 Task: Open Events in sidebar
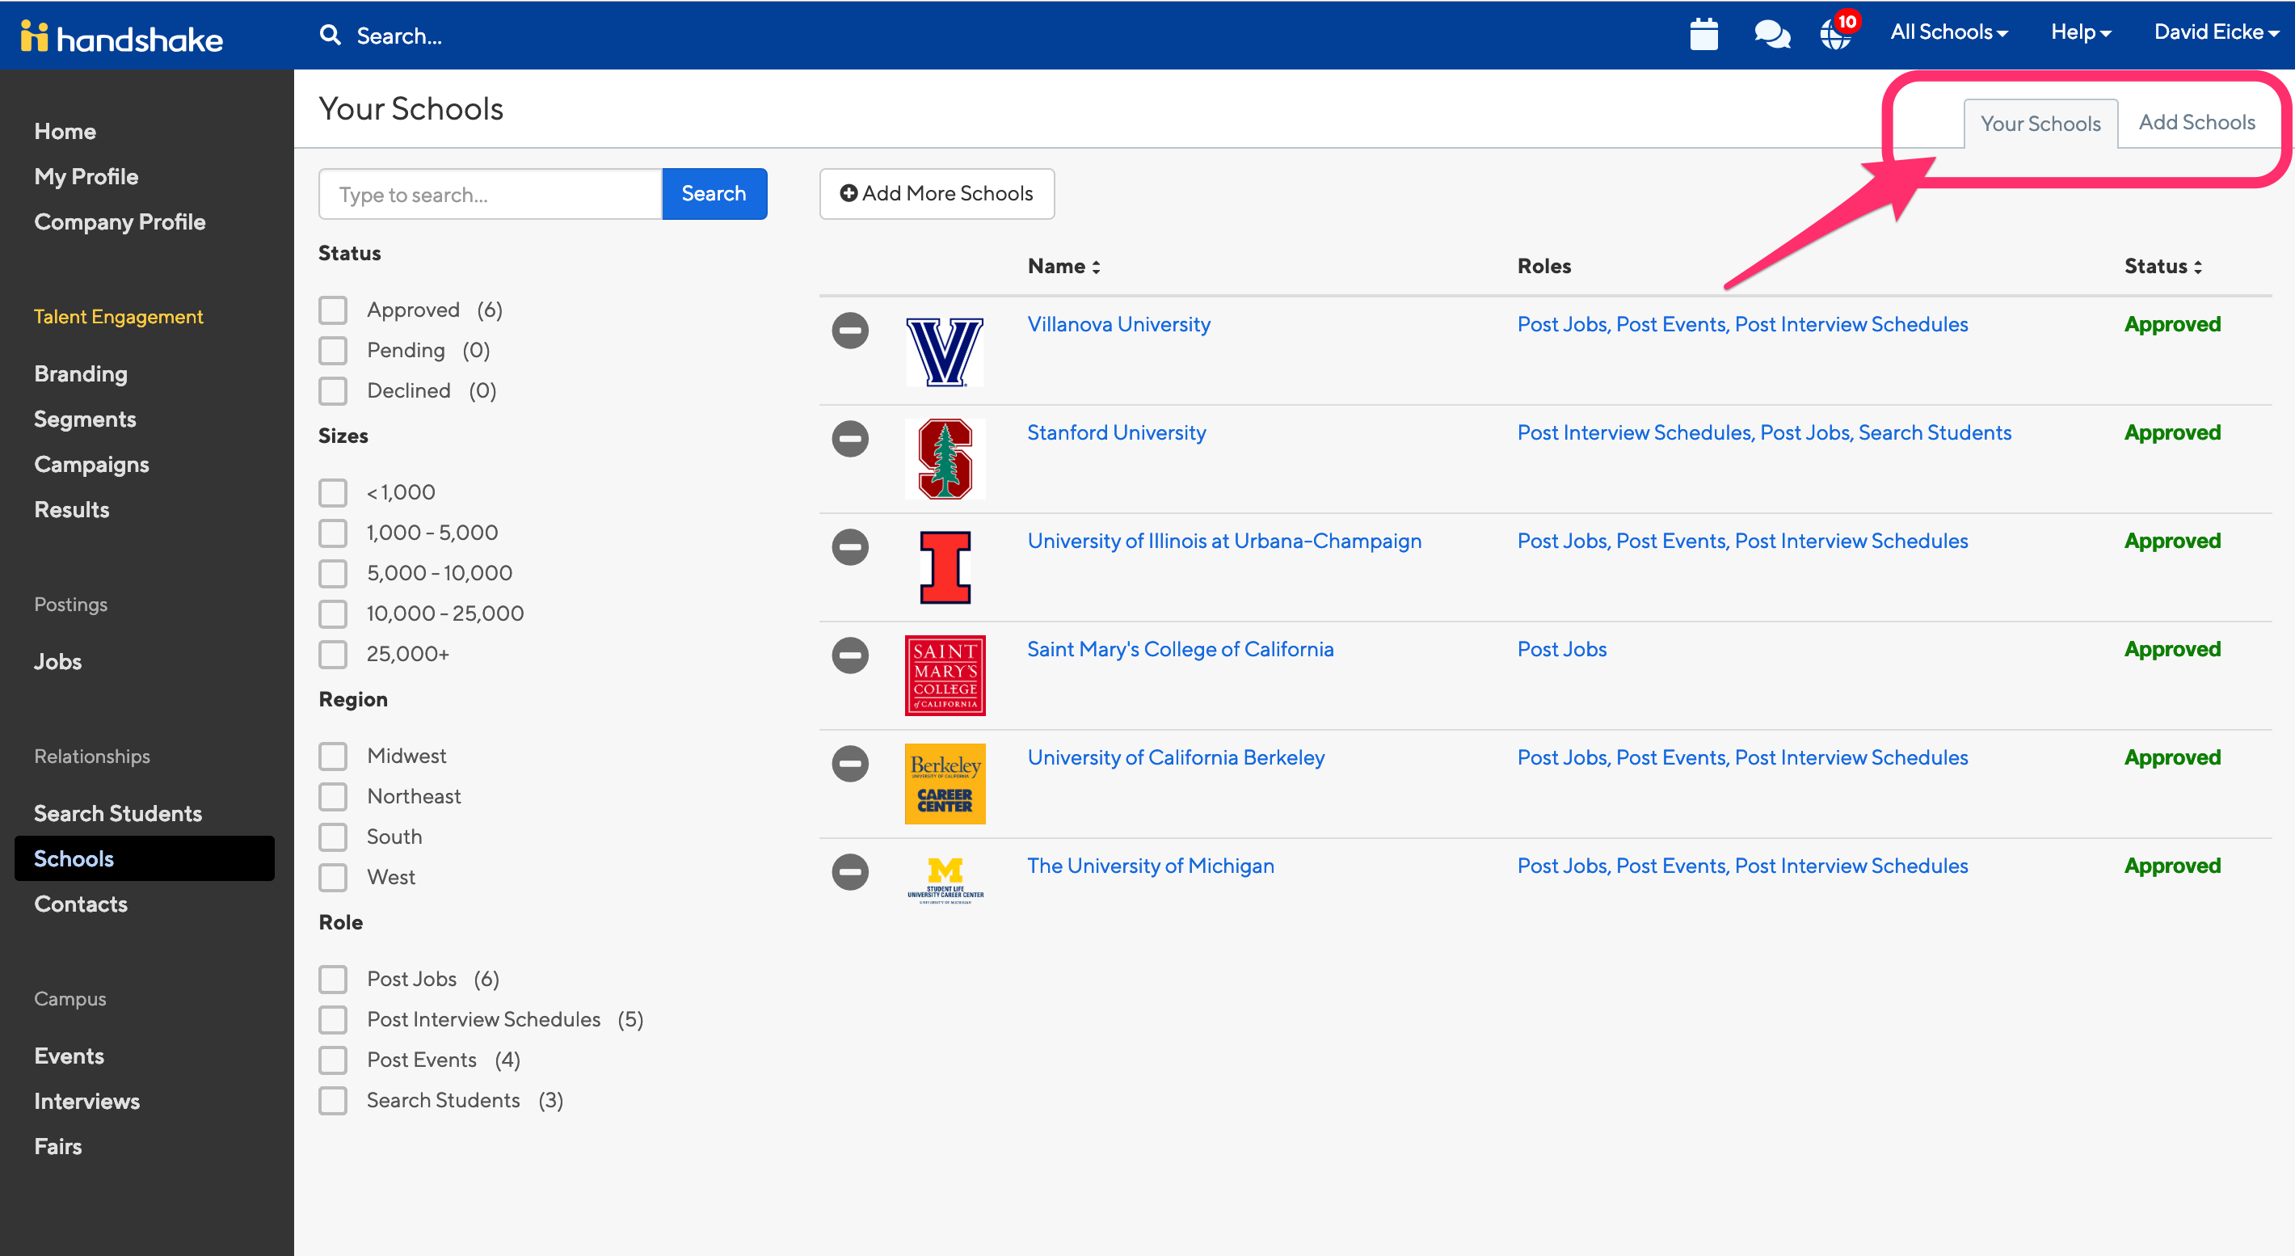tap(69, 1056)
